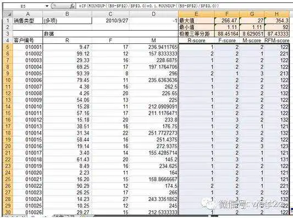This screenshot has height=218, width=293.
Task: Click the R-score header cell
Action: click(196, 40)
